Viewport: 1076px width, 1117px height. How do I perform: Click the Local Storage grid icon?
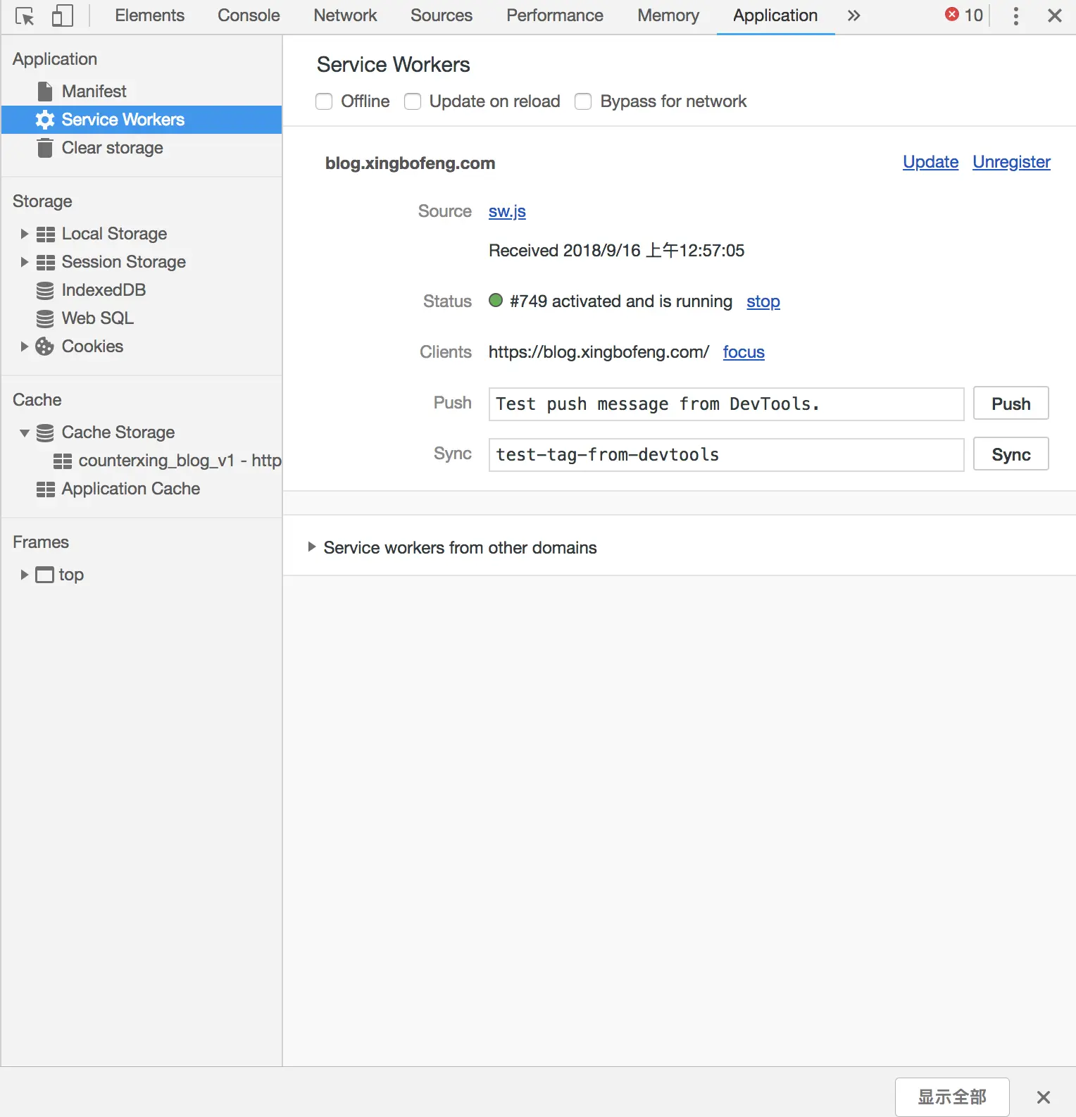click(46, 234)
